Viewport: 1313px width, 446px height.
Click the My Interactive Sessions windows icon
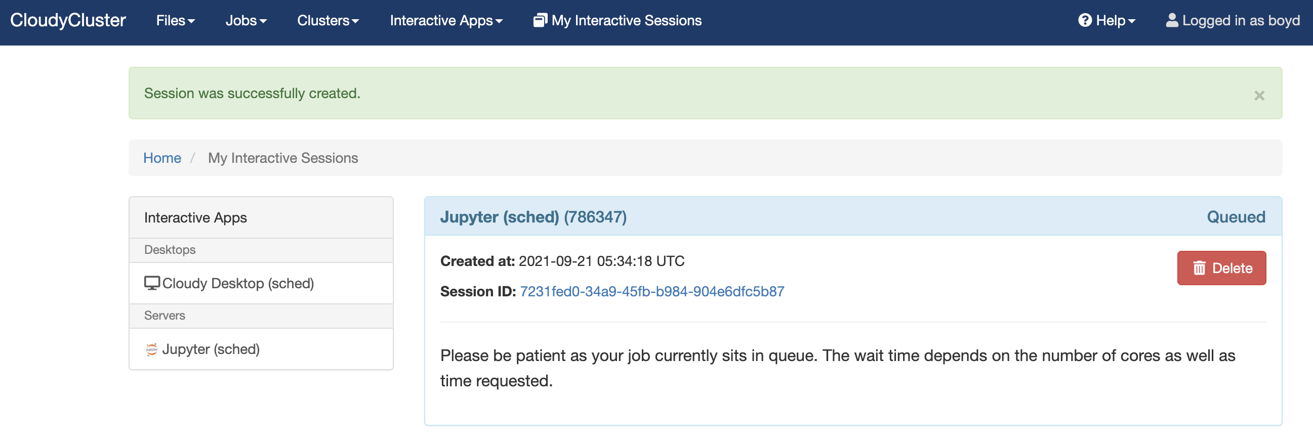(x=540, y=20)
